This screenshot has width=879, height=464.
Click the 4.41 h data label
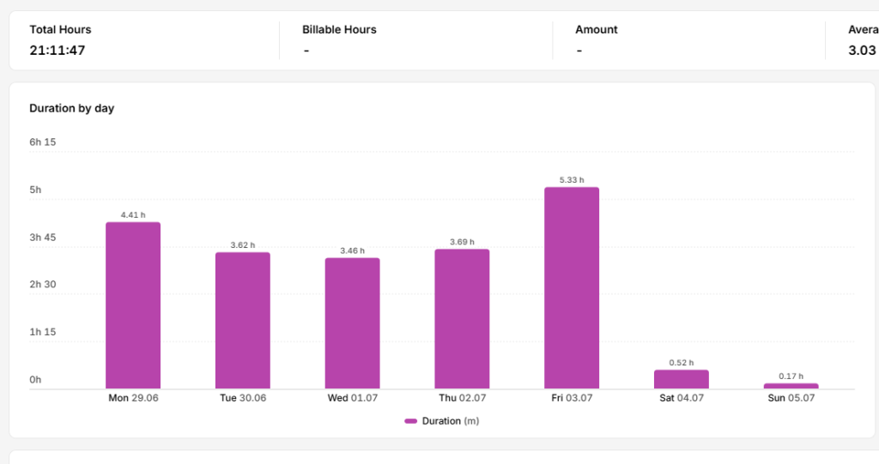tap(133, 214)
